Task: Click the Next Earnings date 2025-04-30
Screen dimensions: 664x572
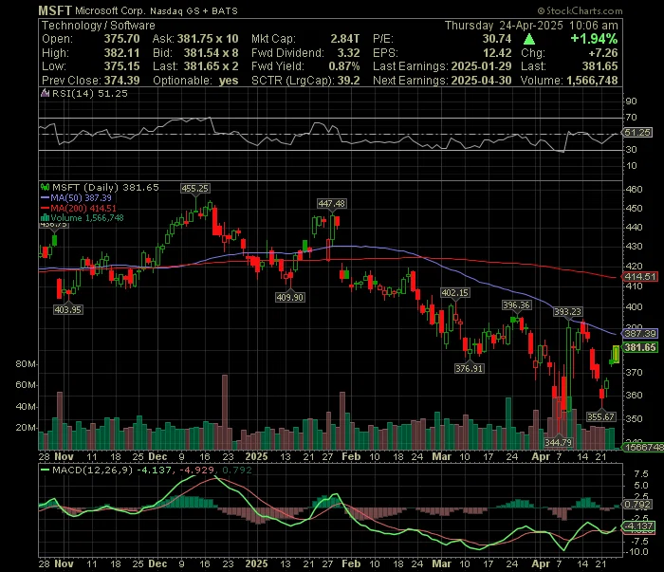Action: [x=482, y=81]
